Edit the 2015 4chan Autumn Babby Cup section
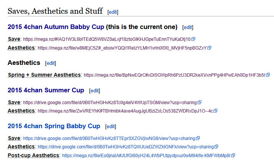 coord(188,27)
